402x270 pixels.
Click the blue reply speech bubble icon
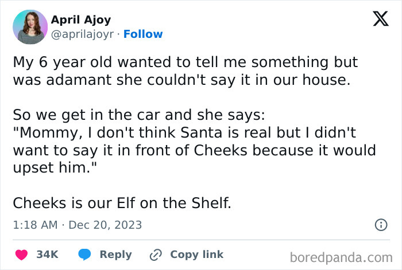pos(84,255)
